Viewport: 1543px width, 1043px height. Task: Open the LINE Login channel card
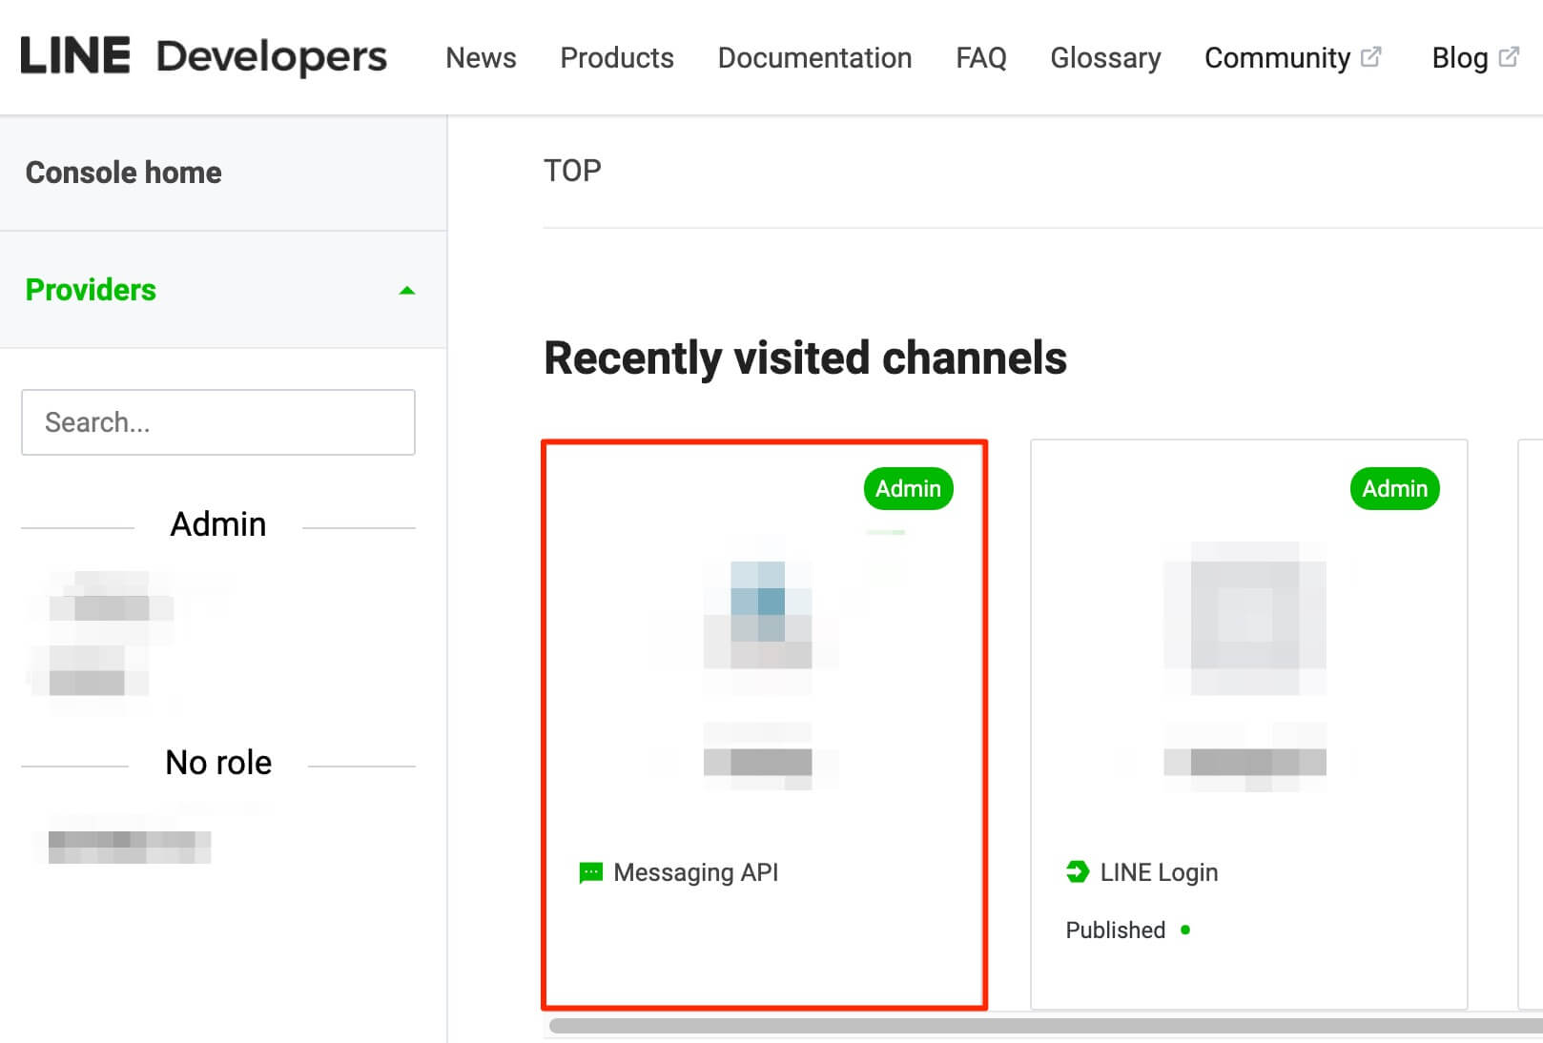pos(1249,725)
